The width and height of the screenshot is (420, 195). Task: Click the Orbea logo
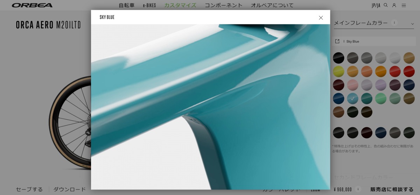click(32, 5)
